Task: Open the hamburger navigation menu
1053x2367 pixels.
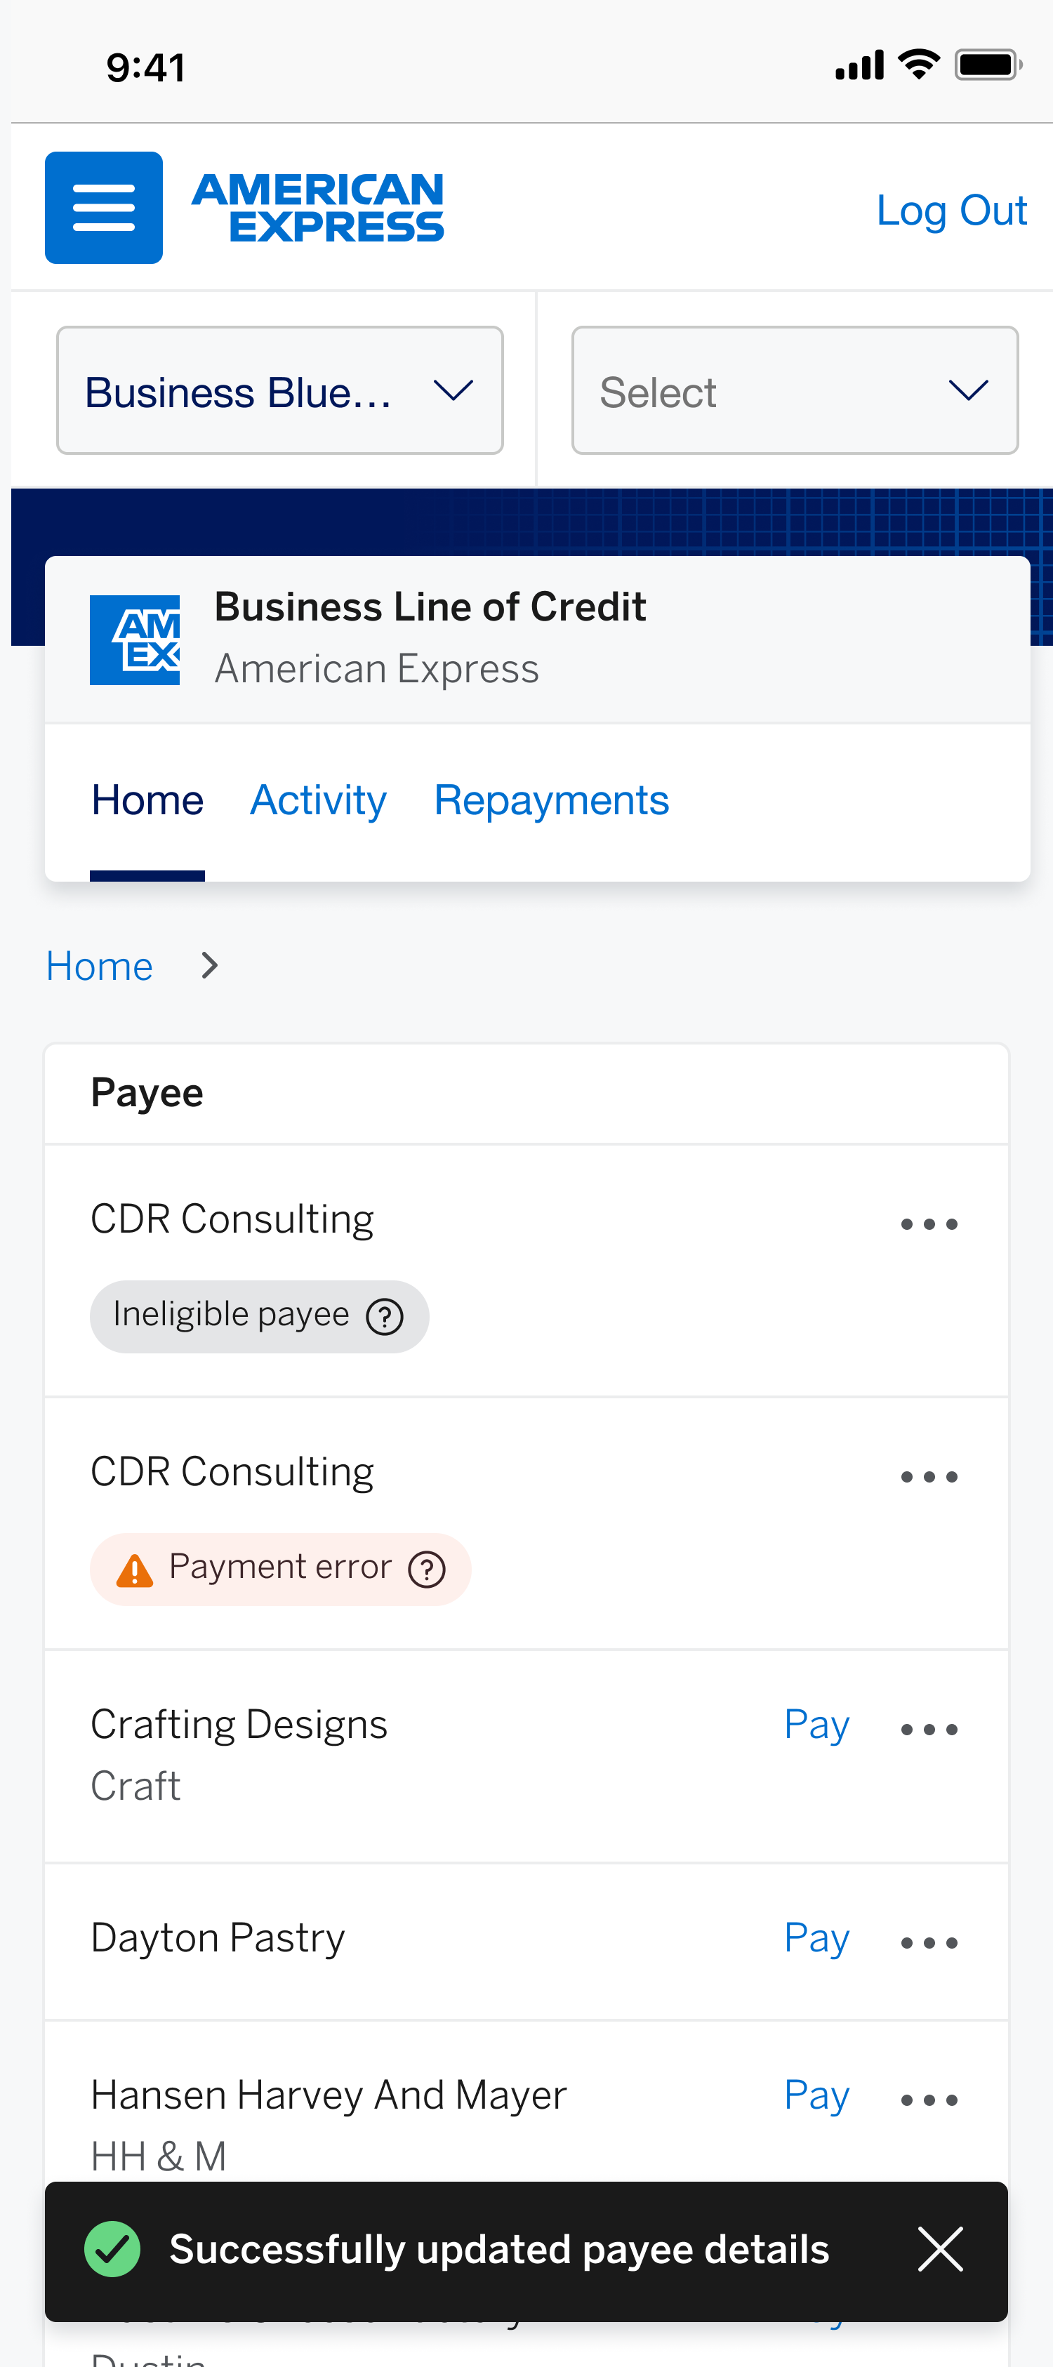Action: point(104,208)
